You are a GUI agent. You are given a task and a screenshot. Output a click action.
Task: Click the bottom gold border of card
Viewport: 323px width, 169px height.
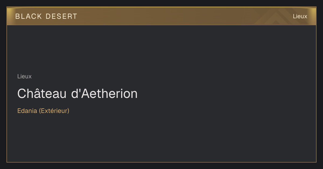tap(161, 162)
